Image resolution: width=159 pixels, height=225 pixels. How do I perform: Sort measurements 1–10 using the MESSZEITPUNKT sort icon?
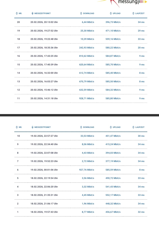pyautogui.click(x=32, y=127)
